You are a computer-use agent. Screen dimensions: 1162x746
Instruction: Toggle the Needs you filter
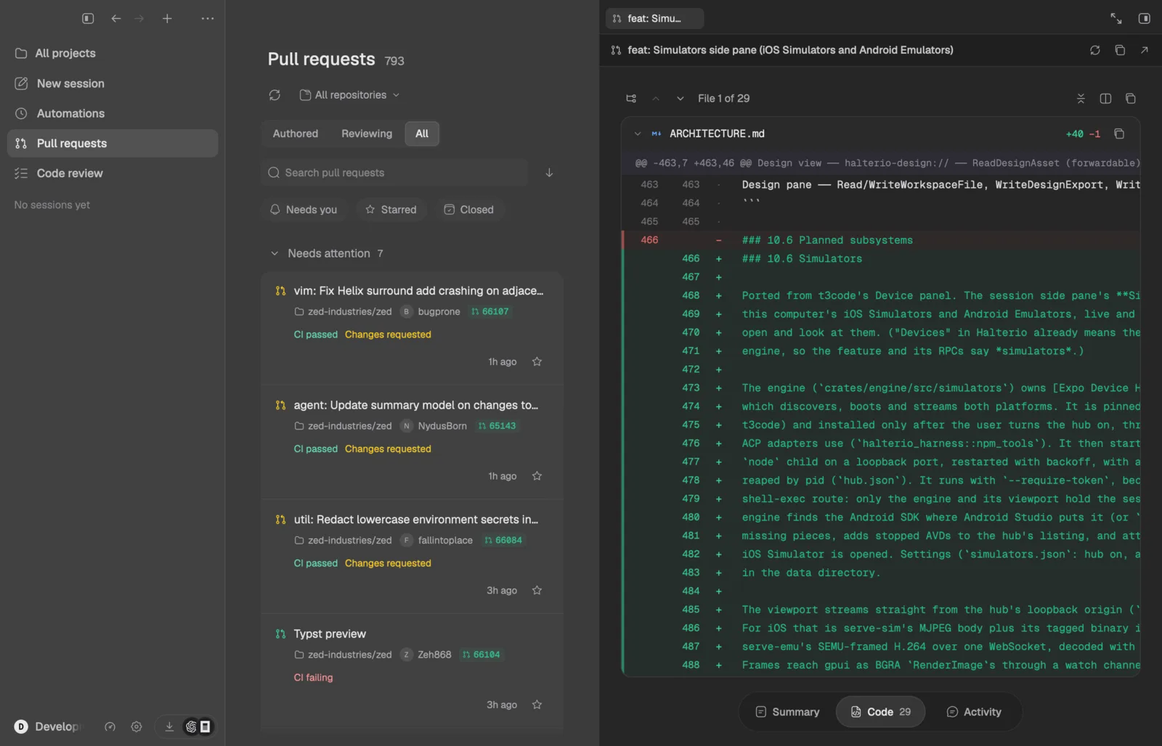304,210
